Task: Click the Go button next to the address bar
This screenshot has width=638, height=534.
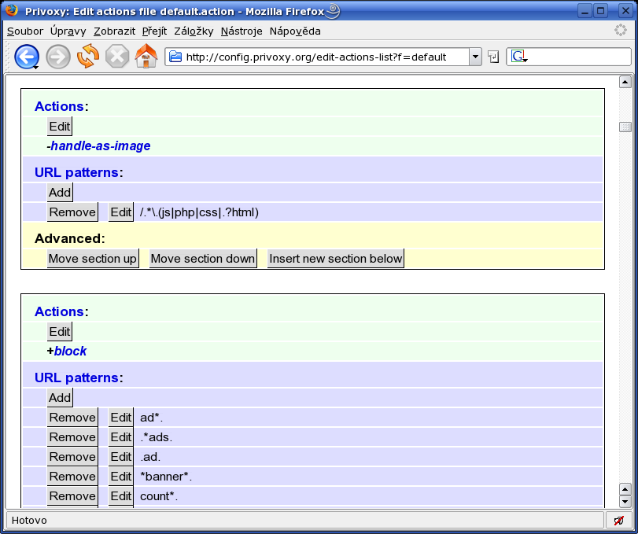Action: (493, 57)
